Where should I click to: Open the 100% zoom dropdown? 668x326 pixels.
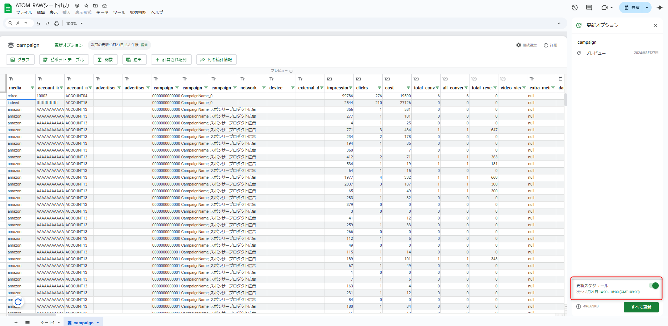[x=74, y=24]
